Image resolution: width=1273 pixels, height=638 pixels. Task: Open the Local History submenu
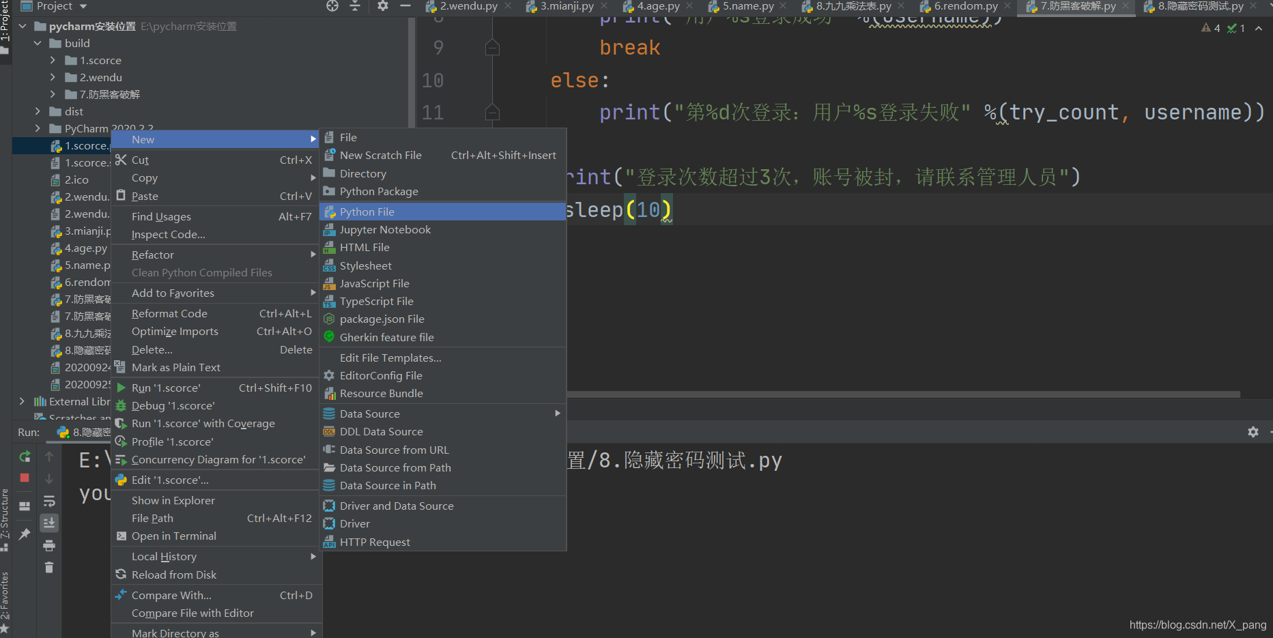coord(215,556)
